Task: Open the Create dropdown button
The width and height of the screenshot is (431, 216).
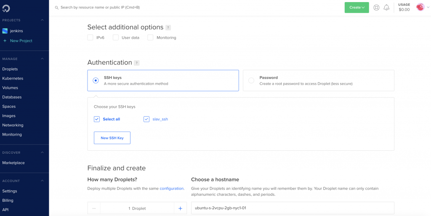Action: [x=357, y=8]
